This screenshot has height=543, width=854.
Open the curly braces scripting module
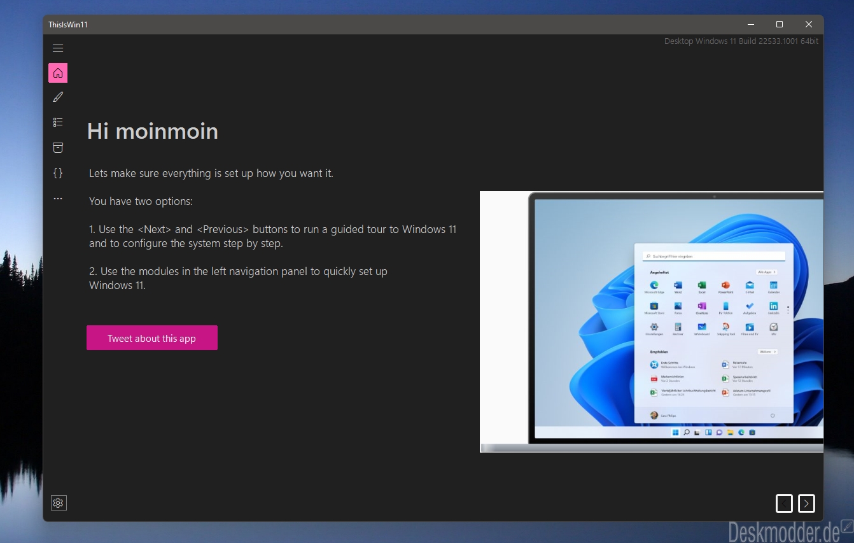pyautogui.click(x=58, y=173)
